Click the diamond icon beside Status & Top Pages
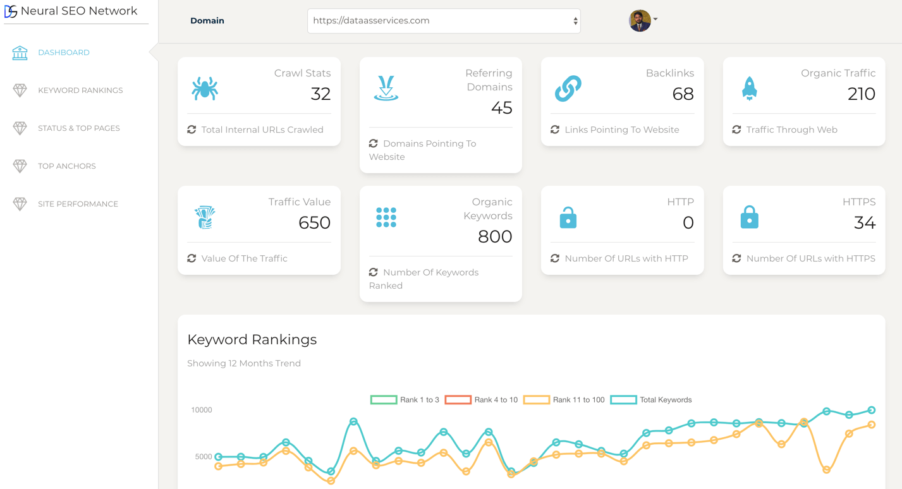This screenshot has width=902, height=489. click(20, 128)
